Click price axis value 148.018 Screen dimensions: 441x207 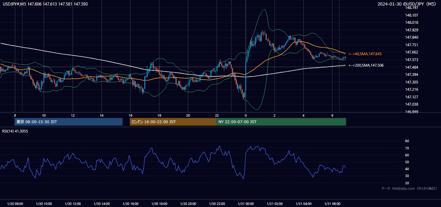[x=412, y=22]
